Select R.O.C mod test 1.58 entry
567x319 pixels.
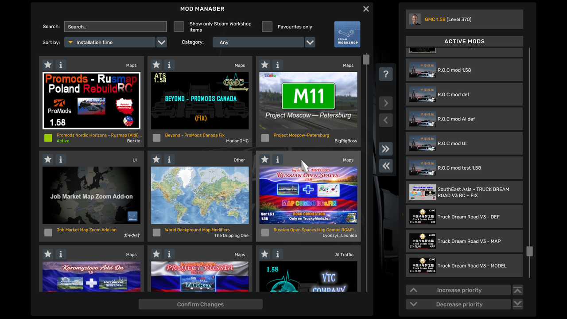pyautogui.click(x=464, y=168)
